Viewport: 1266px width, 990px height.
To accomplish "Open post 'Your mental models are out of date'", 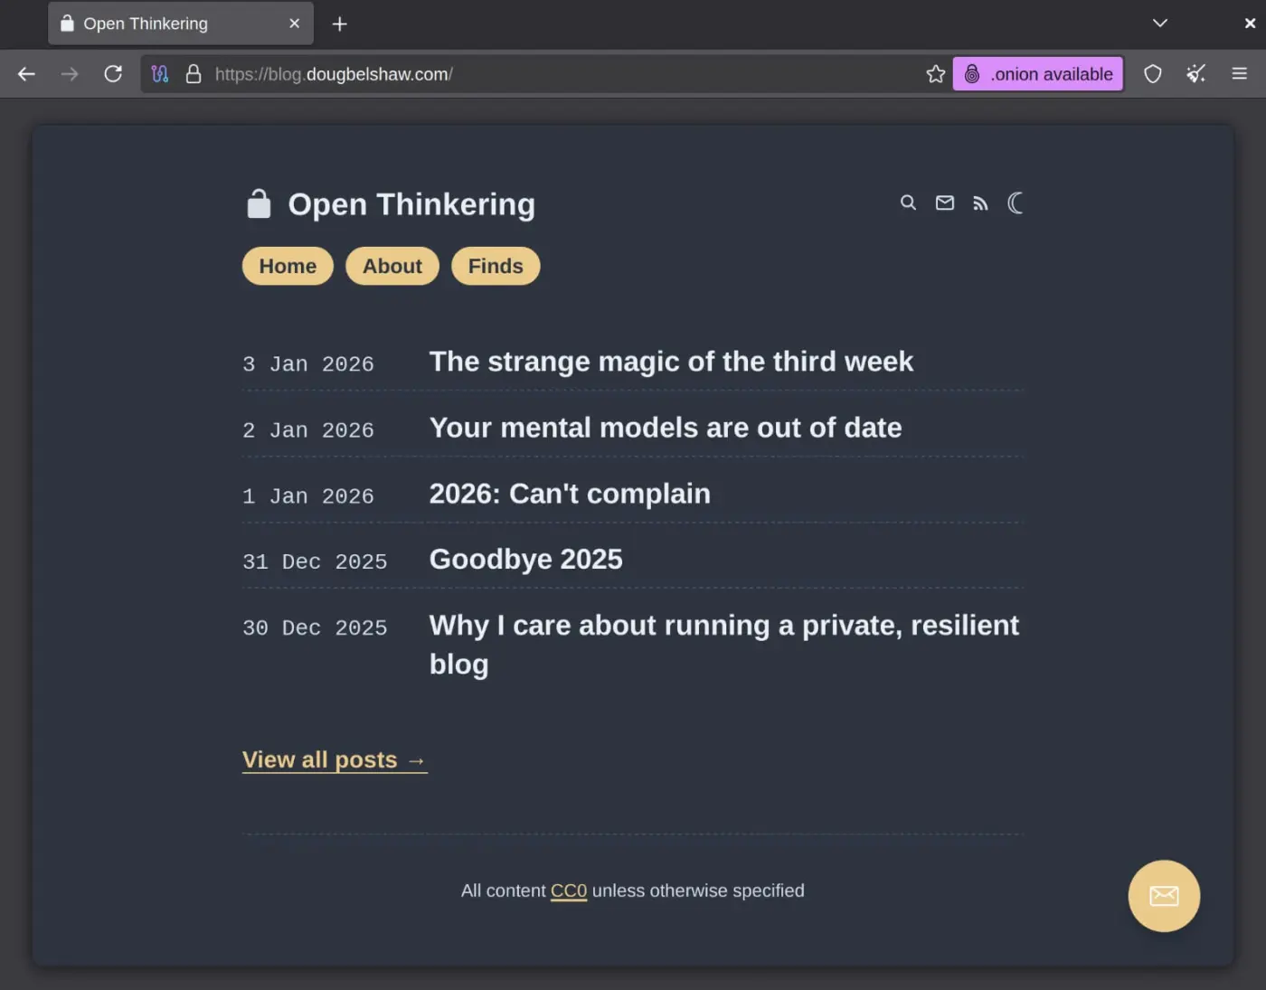I will click(666, 428).
